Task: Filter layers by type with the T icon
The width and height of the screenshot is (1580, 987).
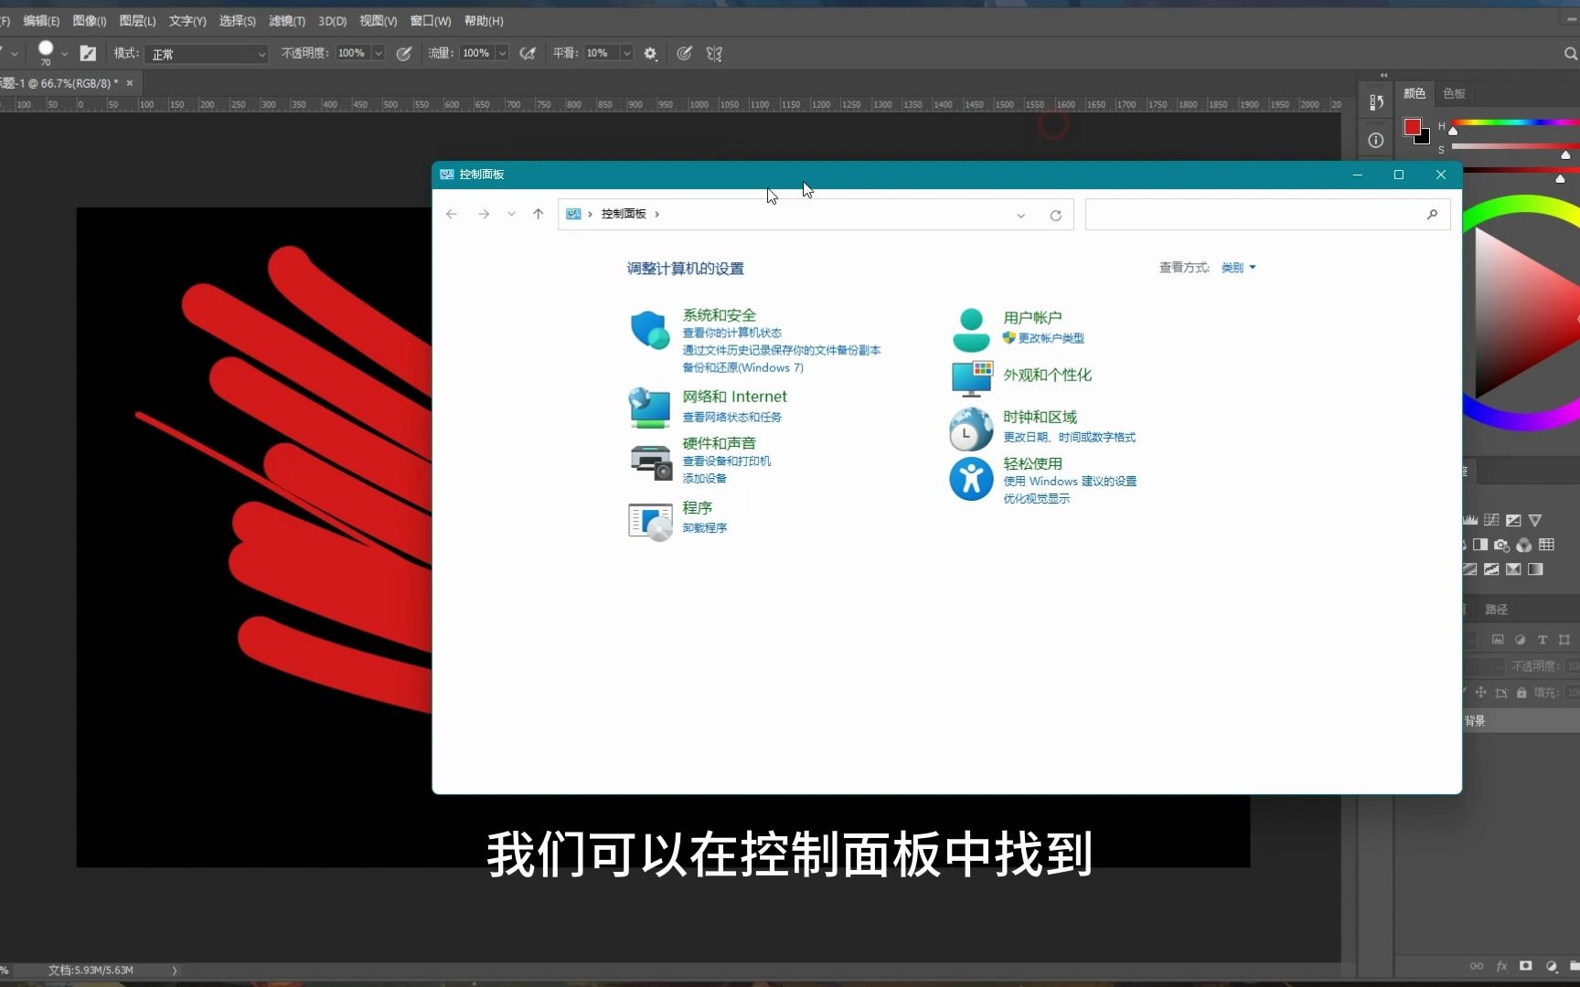Action: pyautogui.click(x=1542, y=640)
